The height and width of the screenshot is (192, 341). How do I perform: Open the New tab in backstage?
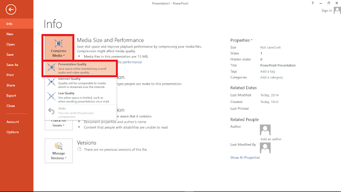pos(17,34)
